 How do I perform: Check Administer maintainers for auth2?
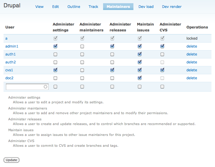(82, 62)
